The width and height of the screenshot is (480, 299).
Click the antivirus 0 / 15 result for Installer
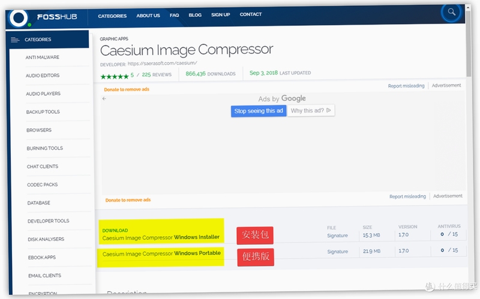coord(449,234)
